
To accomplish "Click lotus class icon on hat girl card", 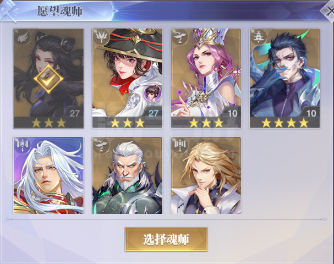I will [101, 37].
